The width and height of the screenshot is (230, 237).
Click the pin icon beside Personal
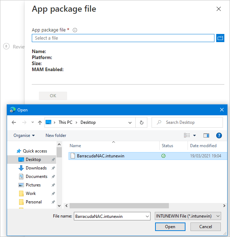click(53, 202)
